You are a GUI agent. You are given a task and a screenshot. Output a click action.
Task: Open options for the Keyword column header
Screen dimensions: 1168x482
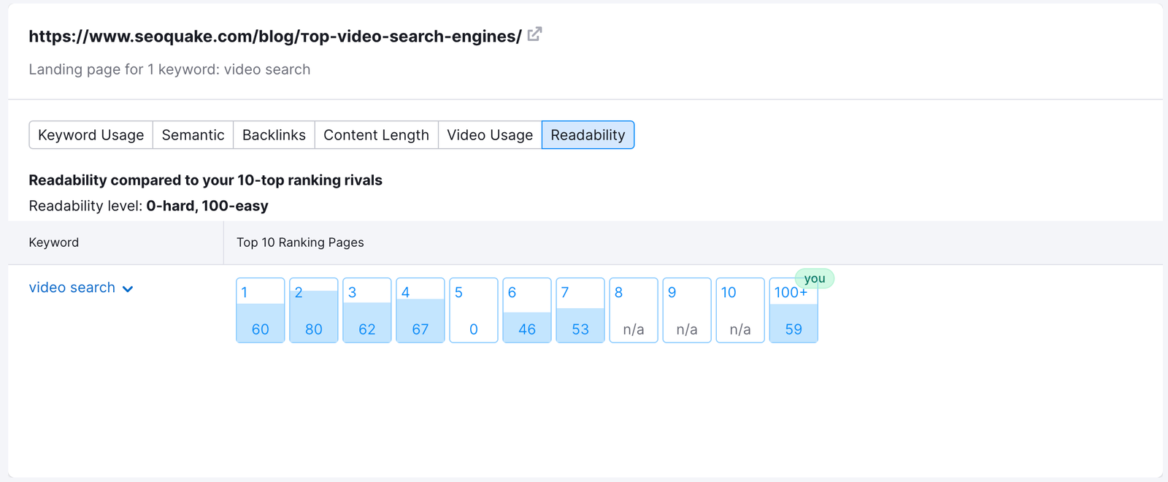tap(53, 242)
